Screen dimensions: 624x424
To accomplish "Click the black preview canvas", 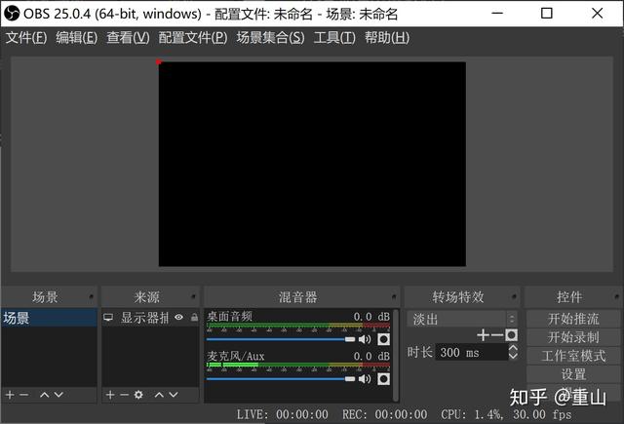I will (312, 164).
